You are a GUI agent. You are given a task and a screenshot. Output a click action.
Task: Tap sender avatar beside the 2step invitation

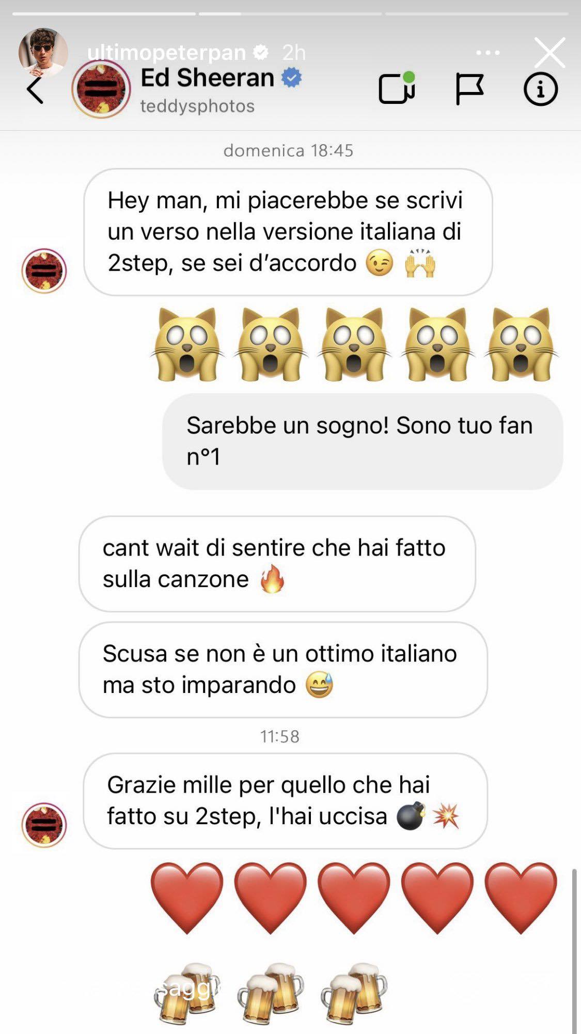(x=44, y=271)
